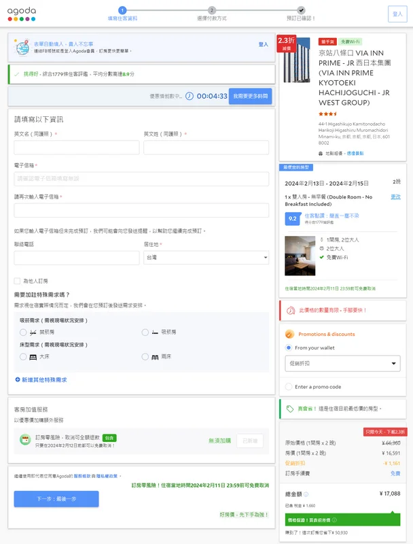Click the 最便宜的房型 blue label
Image resolution: width=413 pixels, height=544 pixels.
tap(296, 167)
